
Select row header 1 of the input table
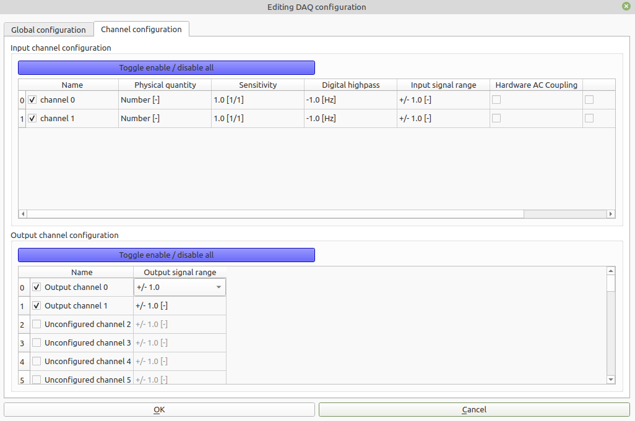coord(22,119)
